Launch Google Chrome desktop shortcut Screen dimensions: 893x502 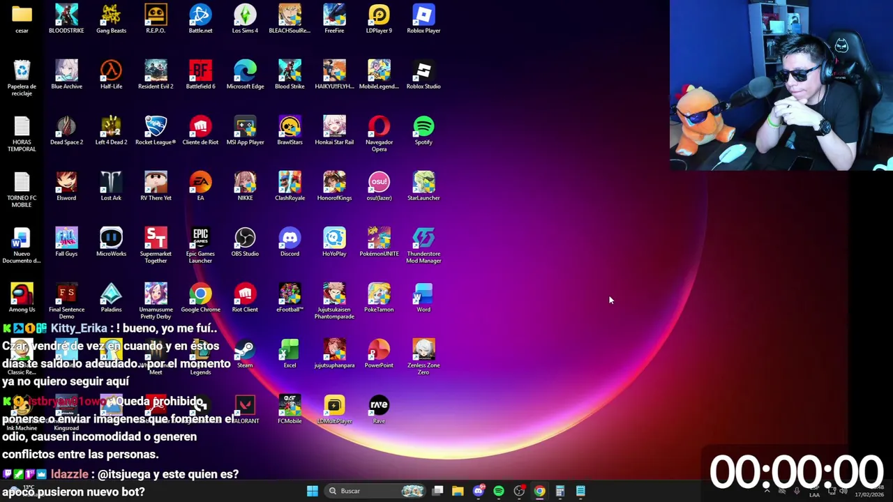point(200,298)
